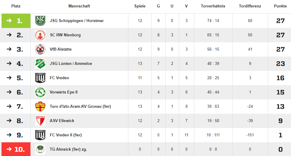Click the VfB Alstätte club crest
The width and height of the screenshot is (291, 156).
[40, 49]
